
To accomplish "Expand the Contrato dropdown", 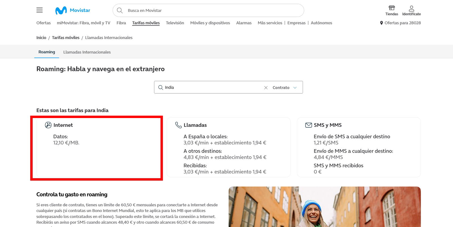I will [x=285, y=88].
